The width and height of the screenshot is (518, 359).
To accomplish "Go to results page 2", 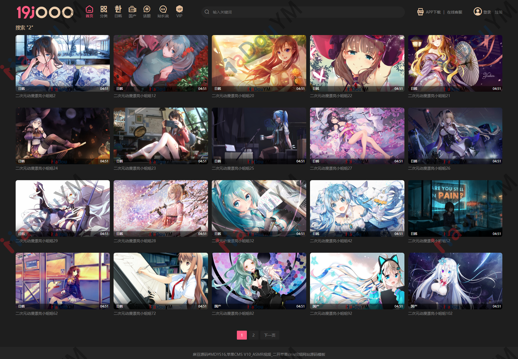I will pyautogui.click(x=253, y=335).
